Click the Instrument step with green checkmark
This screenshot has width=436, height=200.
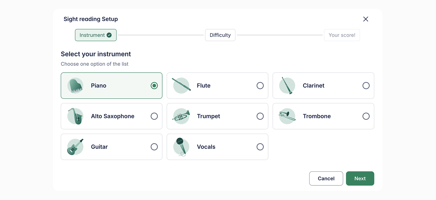coord(96,35)
